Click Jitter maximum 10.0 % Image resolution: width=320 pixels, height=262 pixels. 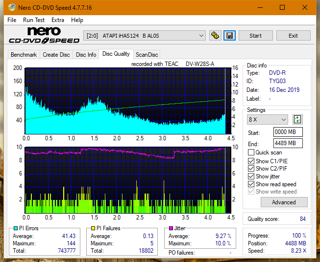click(223, 243)
